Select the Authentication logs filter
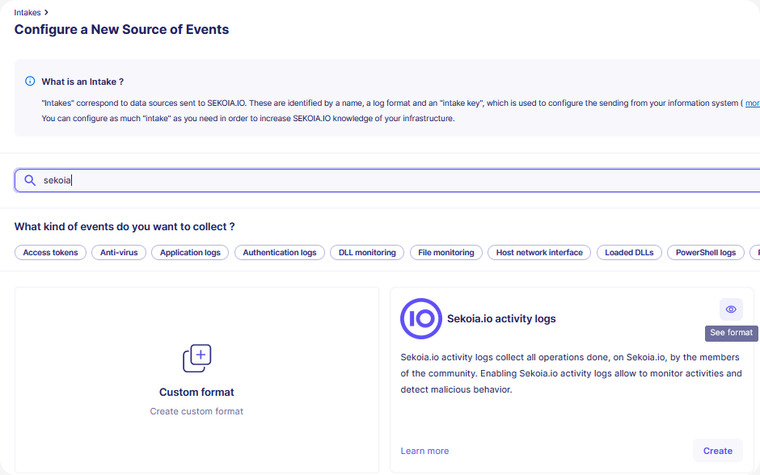 [x=280, y=253]
